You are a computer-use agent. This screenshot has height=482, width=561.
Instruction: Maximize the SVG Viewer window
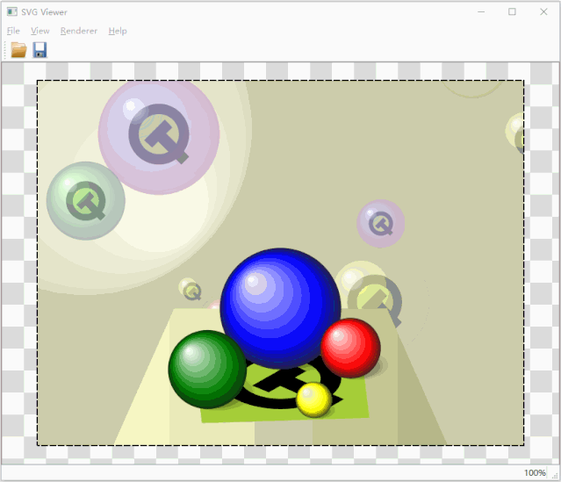(512, 11)
